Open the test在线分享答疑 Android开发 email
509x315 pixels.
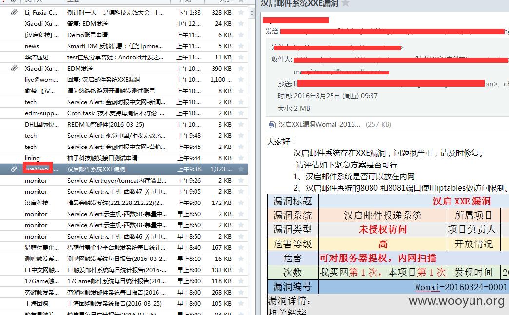124,57
